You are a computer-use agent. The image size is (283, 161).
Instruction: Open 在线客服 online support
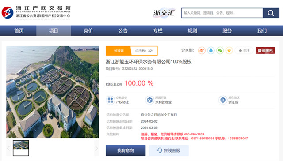(x=169, y=150)
